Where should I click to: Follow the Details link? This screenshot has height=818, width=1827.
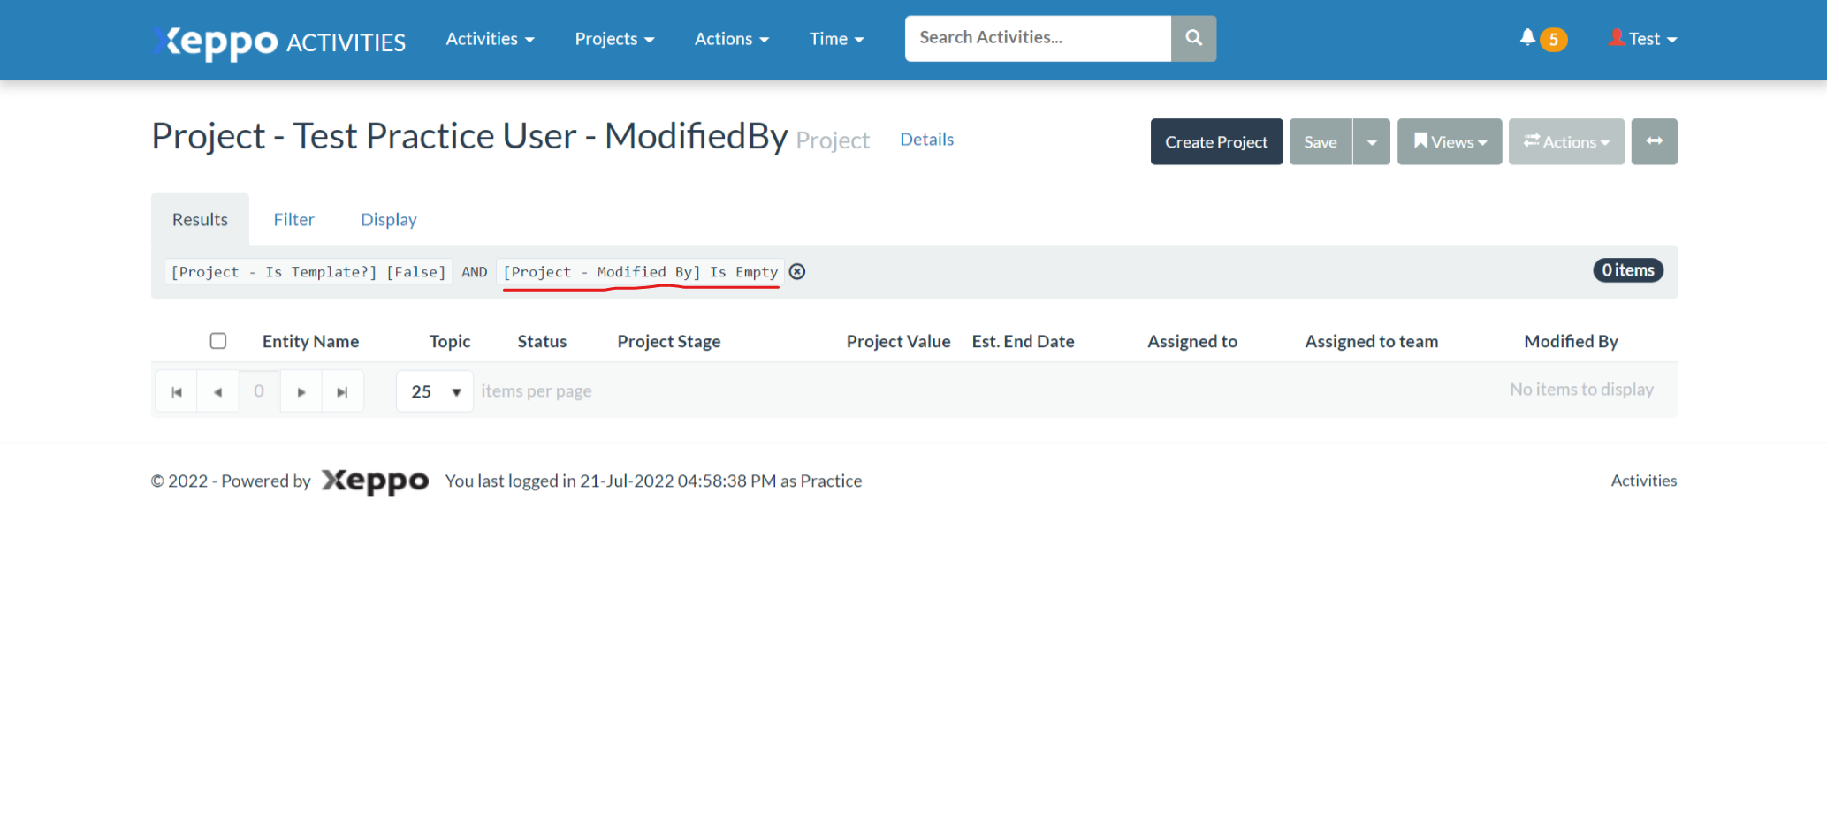pos(926,140)
